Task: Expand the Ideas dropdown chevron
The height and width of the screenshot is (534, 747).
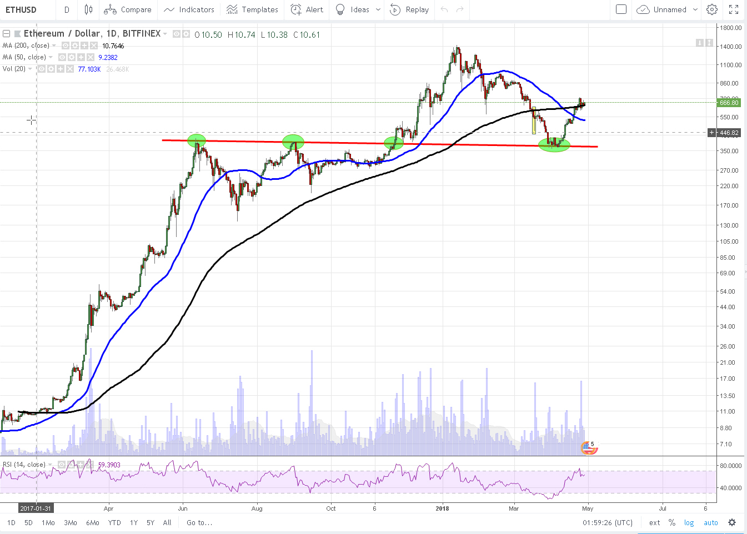Action: click(378, 9)
